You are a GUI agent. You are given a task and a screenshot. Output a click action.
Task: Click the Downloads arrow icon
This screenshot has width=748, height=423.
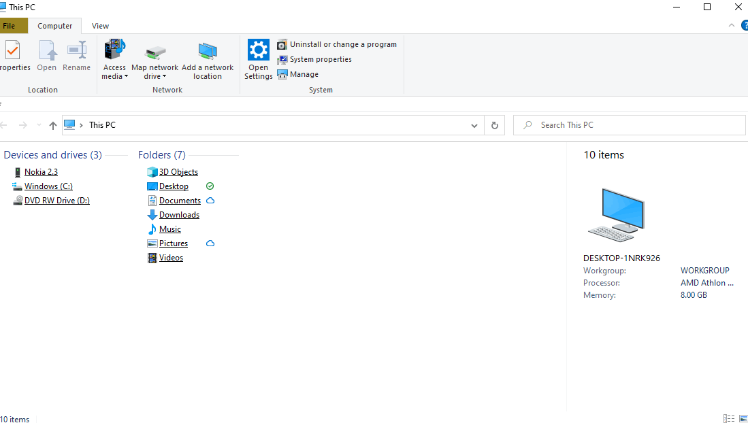click(x=152, y=215)
